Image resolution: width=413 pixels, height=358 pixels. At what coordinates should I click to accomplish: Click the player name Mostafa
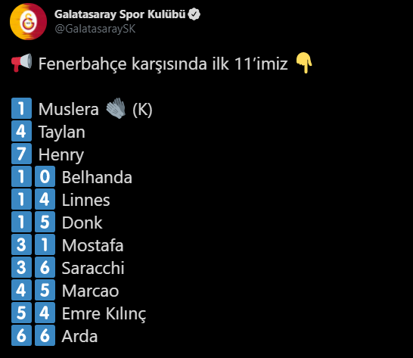[93, 245]
